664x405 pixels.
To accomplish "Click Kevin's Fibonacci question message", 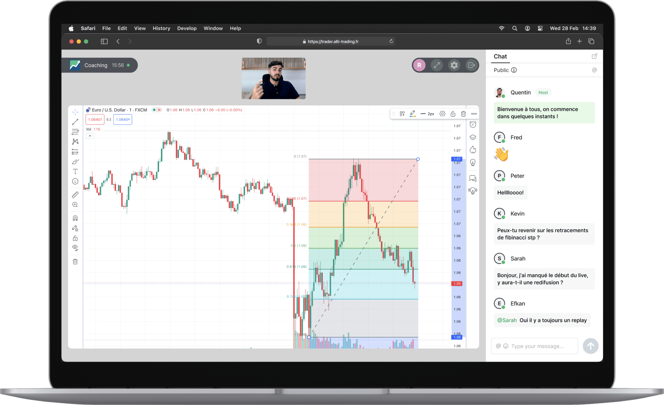I will click(x=544, y=234).
